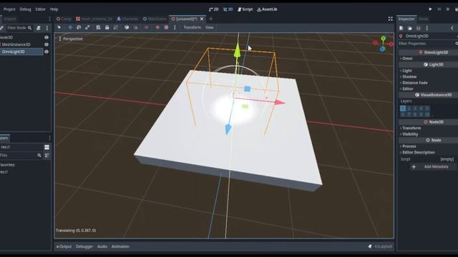
Task: Click the Stop running project button
Action: coord(448,9)
